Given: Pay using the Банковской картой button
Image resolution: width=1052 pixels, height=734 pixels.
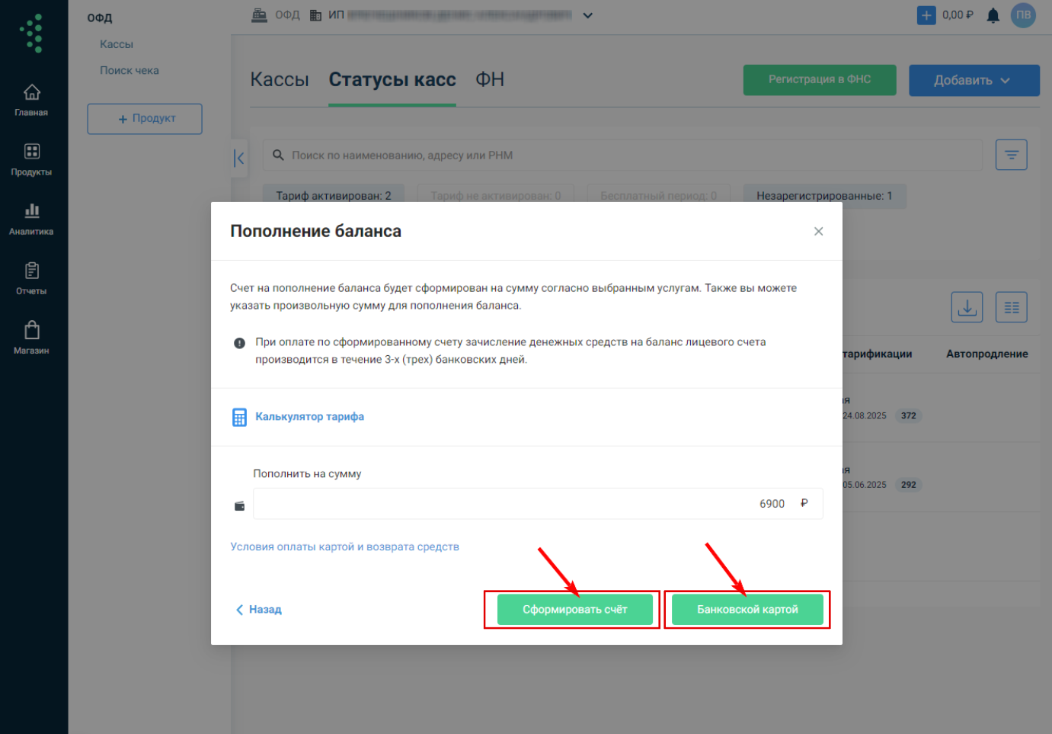Looking at the screenshot, I should pos(747,610).
